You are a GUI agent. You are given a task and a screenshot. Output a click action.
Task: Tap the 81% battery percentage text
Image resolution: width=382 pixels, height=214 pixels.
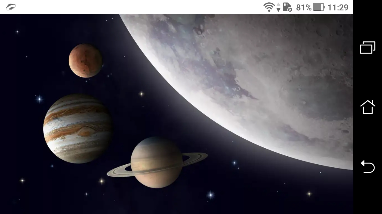pos(304,7)
